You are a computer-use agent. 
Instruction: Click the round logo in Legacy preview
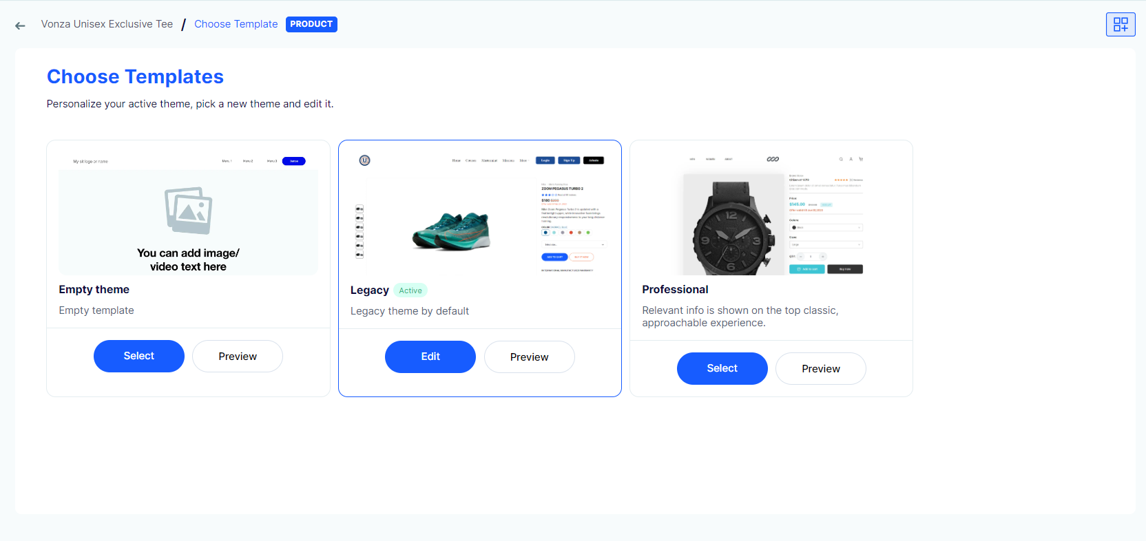[x=365, y=160]
